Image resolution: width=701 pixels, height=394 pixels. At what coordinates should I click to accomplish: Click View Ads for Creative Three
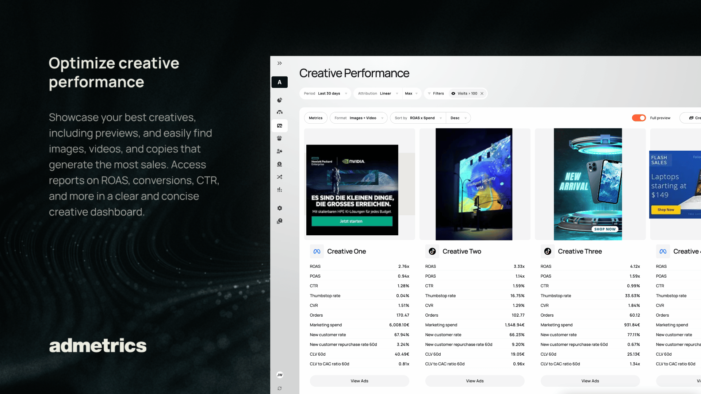pyautogui.click(x=590, y=381)
